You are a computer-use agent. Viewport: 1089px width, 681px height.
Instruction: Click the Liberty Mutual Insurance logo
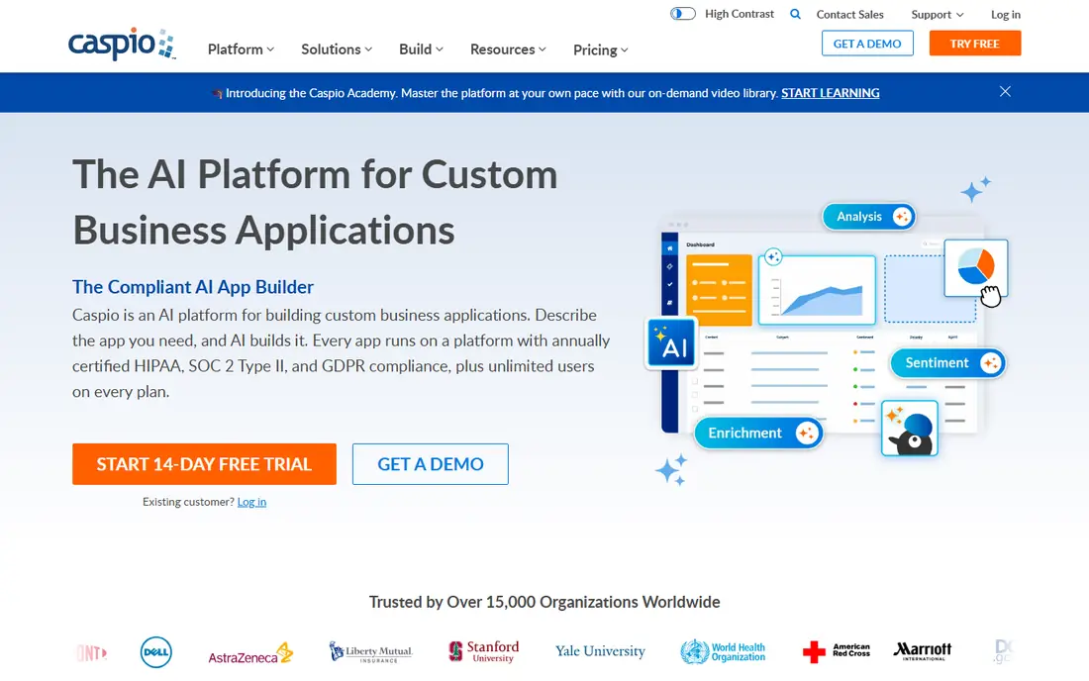pos(371,652)
